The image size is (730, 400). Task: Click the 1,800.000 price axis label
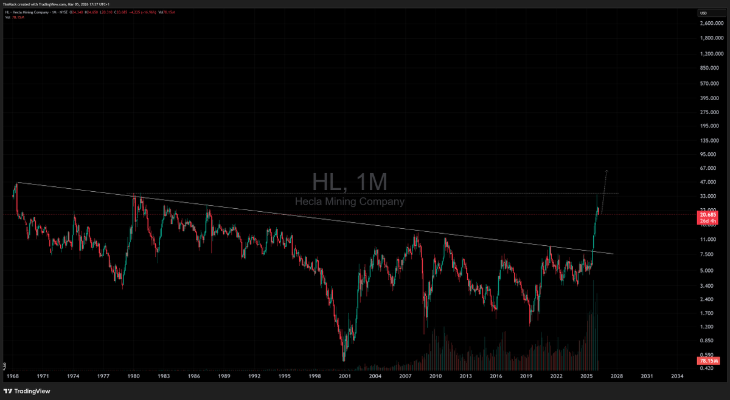[711, 38]
